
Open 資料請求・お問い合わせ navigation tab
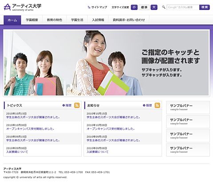129,20
